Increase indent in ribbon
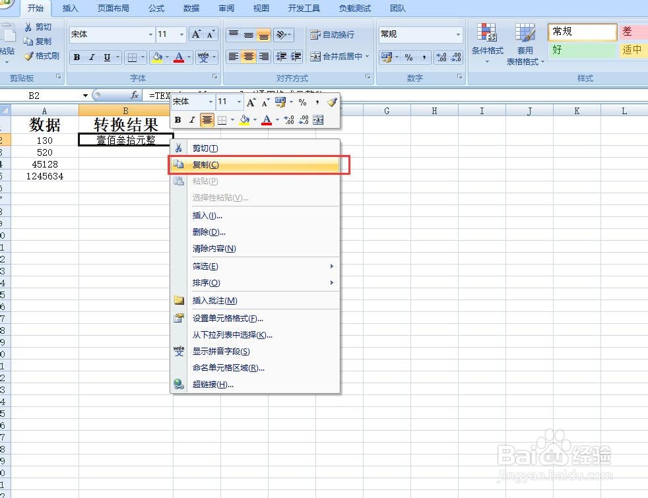 296,57
